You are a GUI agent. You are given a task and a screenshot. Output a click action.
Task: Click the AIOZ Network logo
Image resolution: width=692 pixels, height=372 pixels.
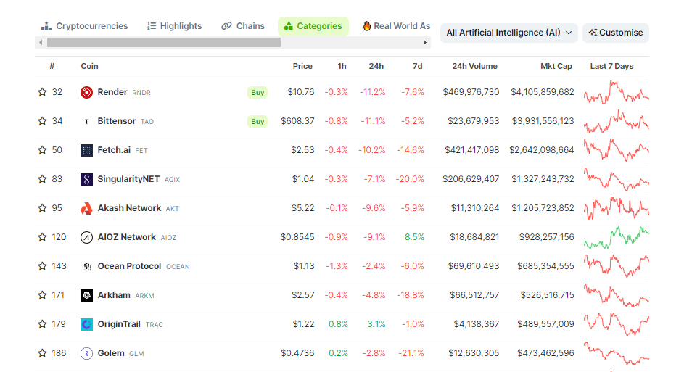86,237
